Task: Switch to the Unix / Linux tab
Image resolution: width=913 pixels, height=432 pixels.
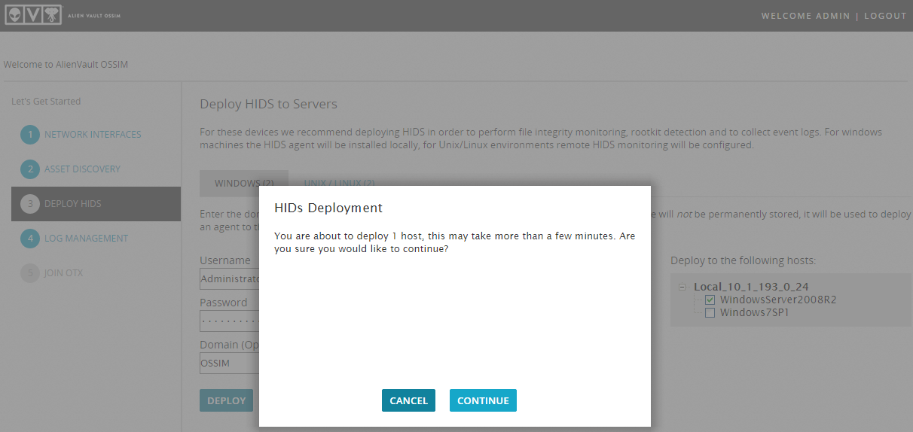Action: (x=339, y=183)
